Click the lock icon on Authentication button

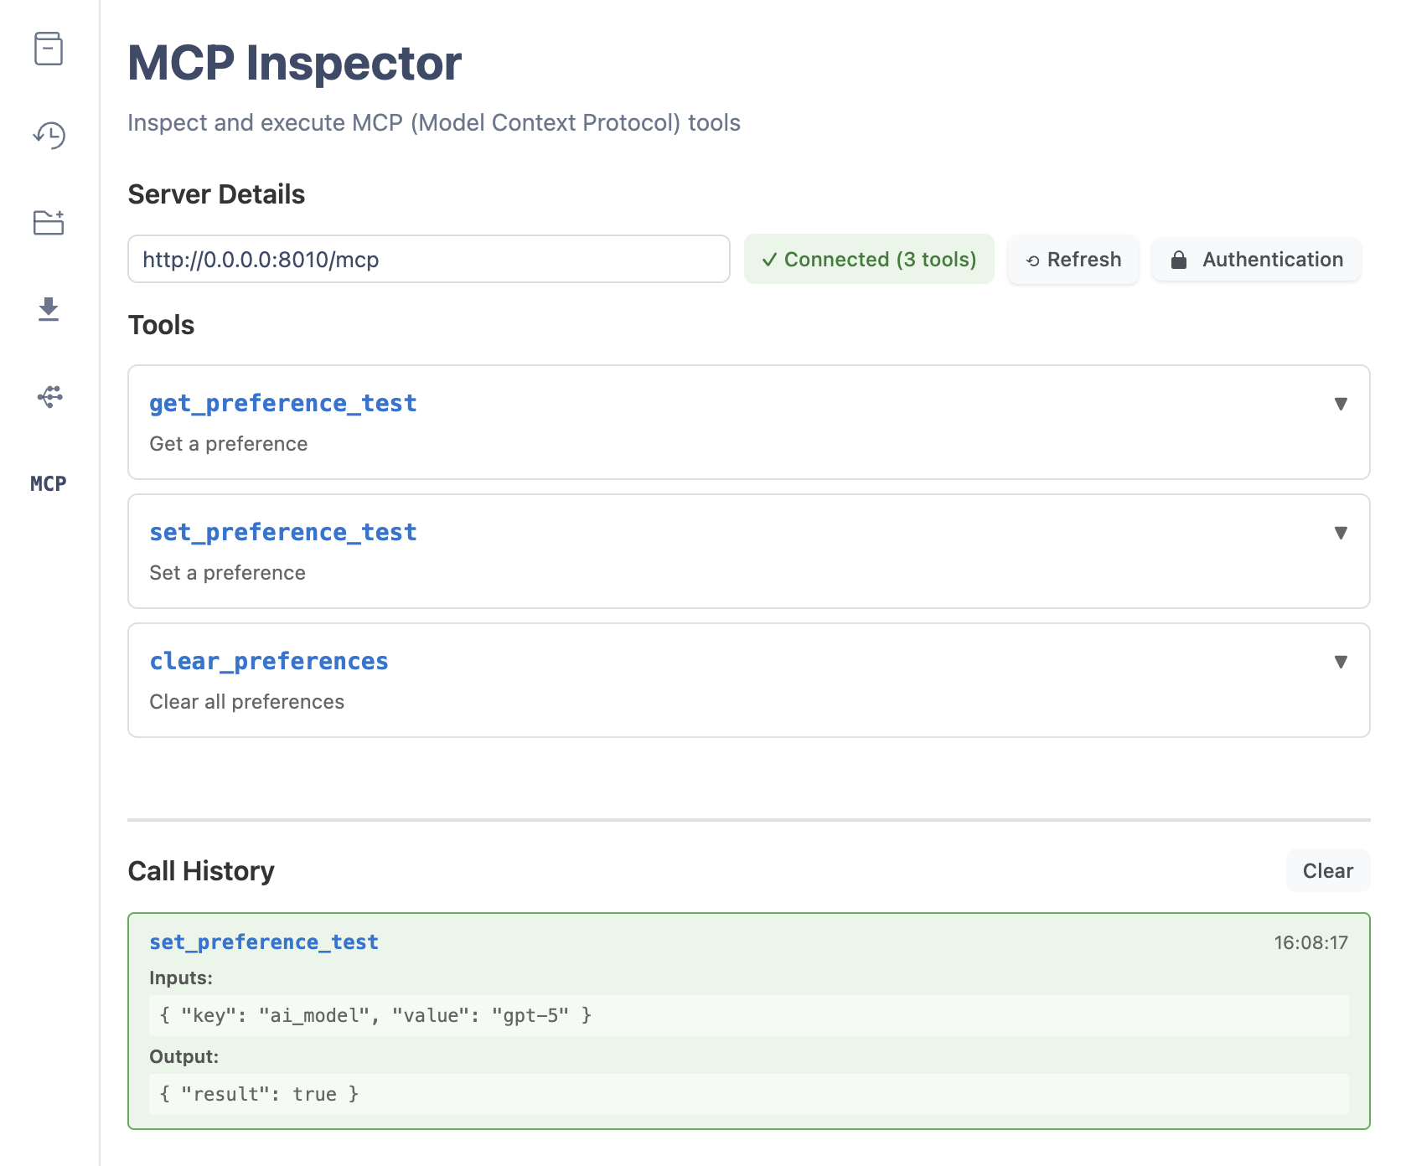click(x=1180, y=260)
